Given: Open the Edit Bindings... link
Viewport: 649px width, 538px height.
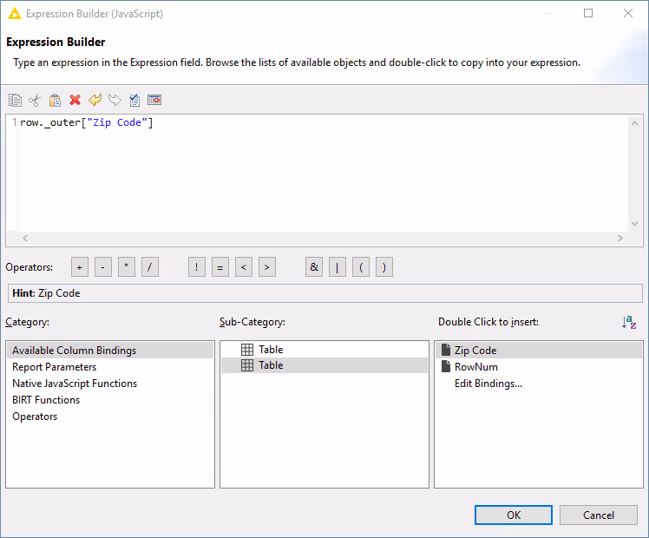Looking at the screenshot, I should 488,384.
